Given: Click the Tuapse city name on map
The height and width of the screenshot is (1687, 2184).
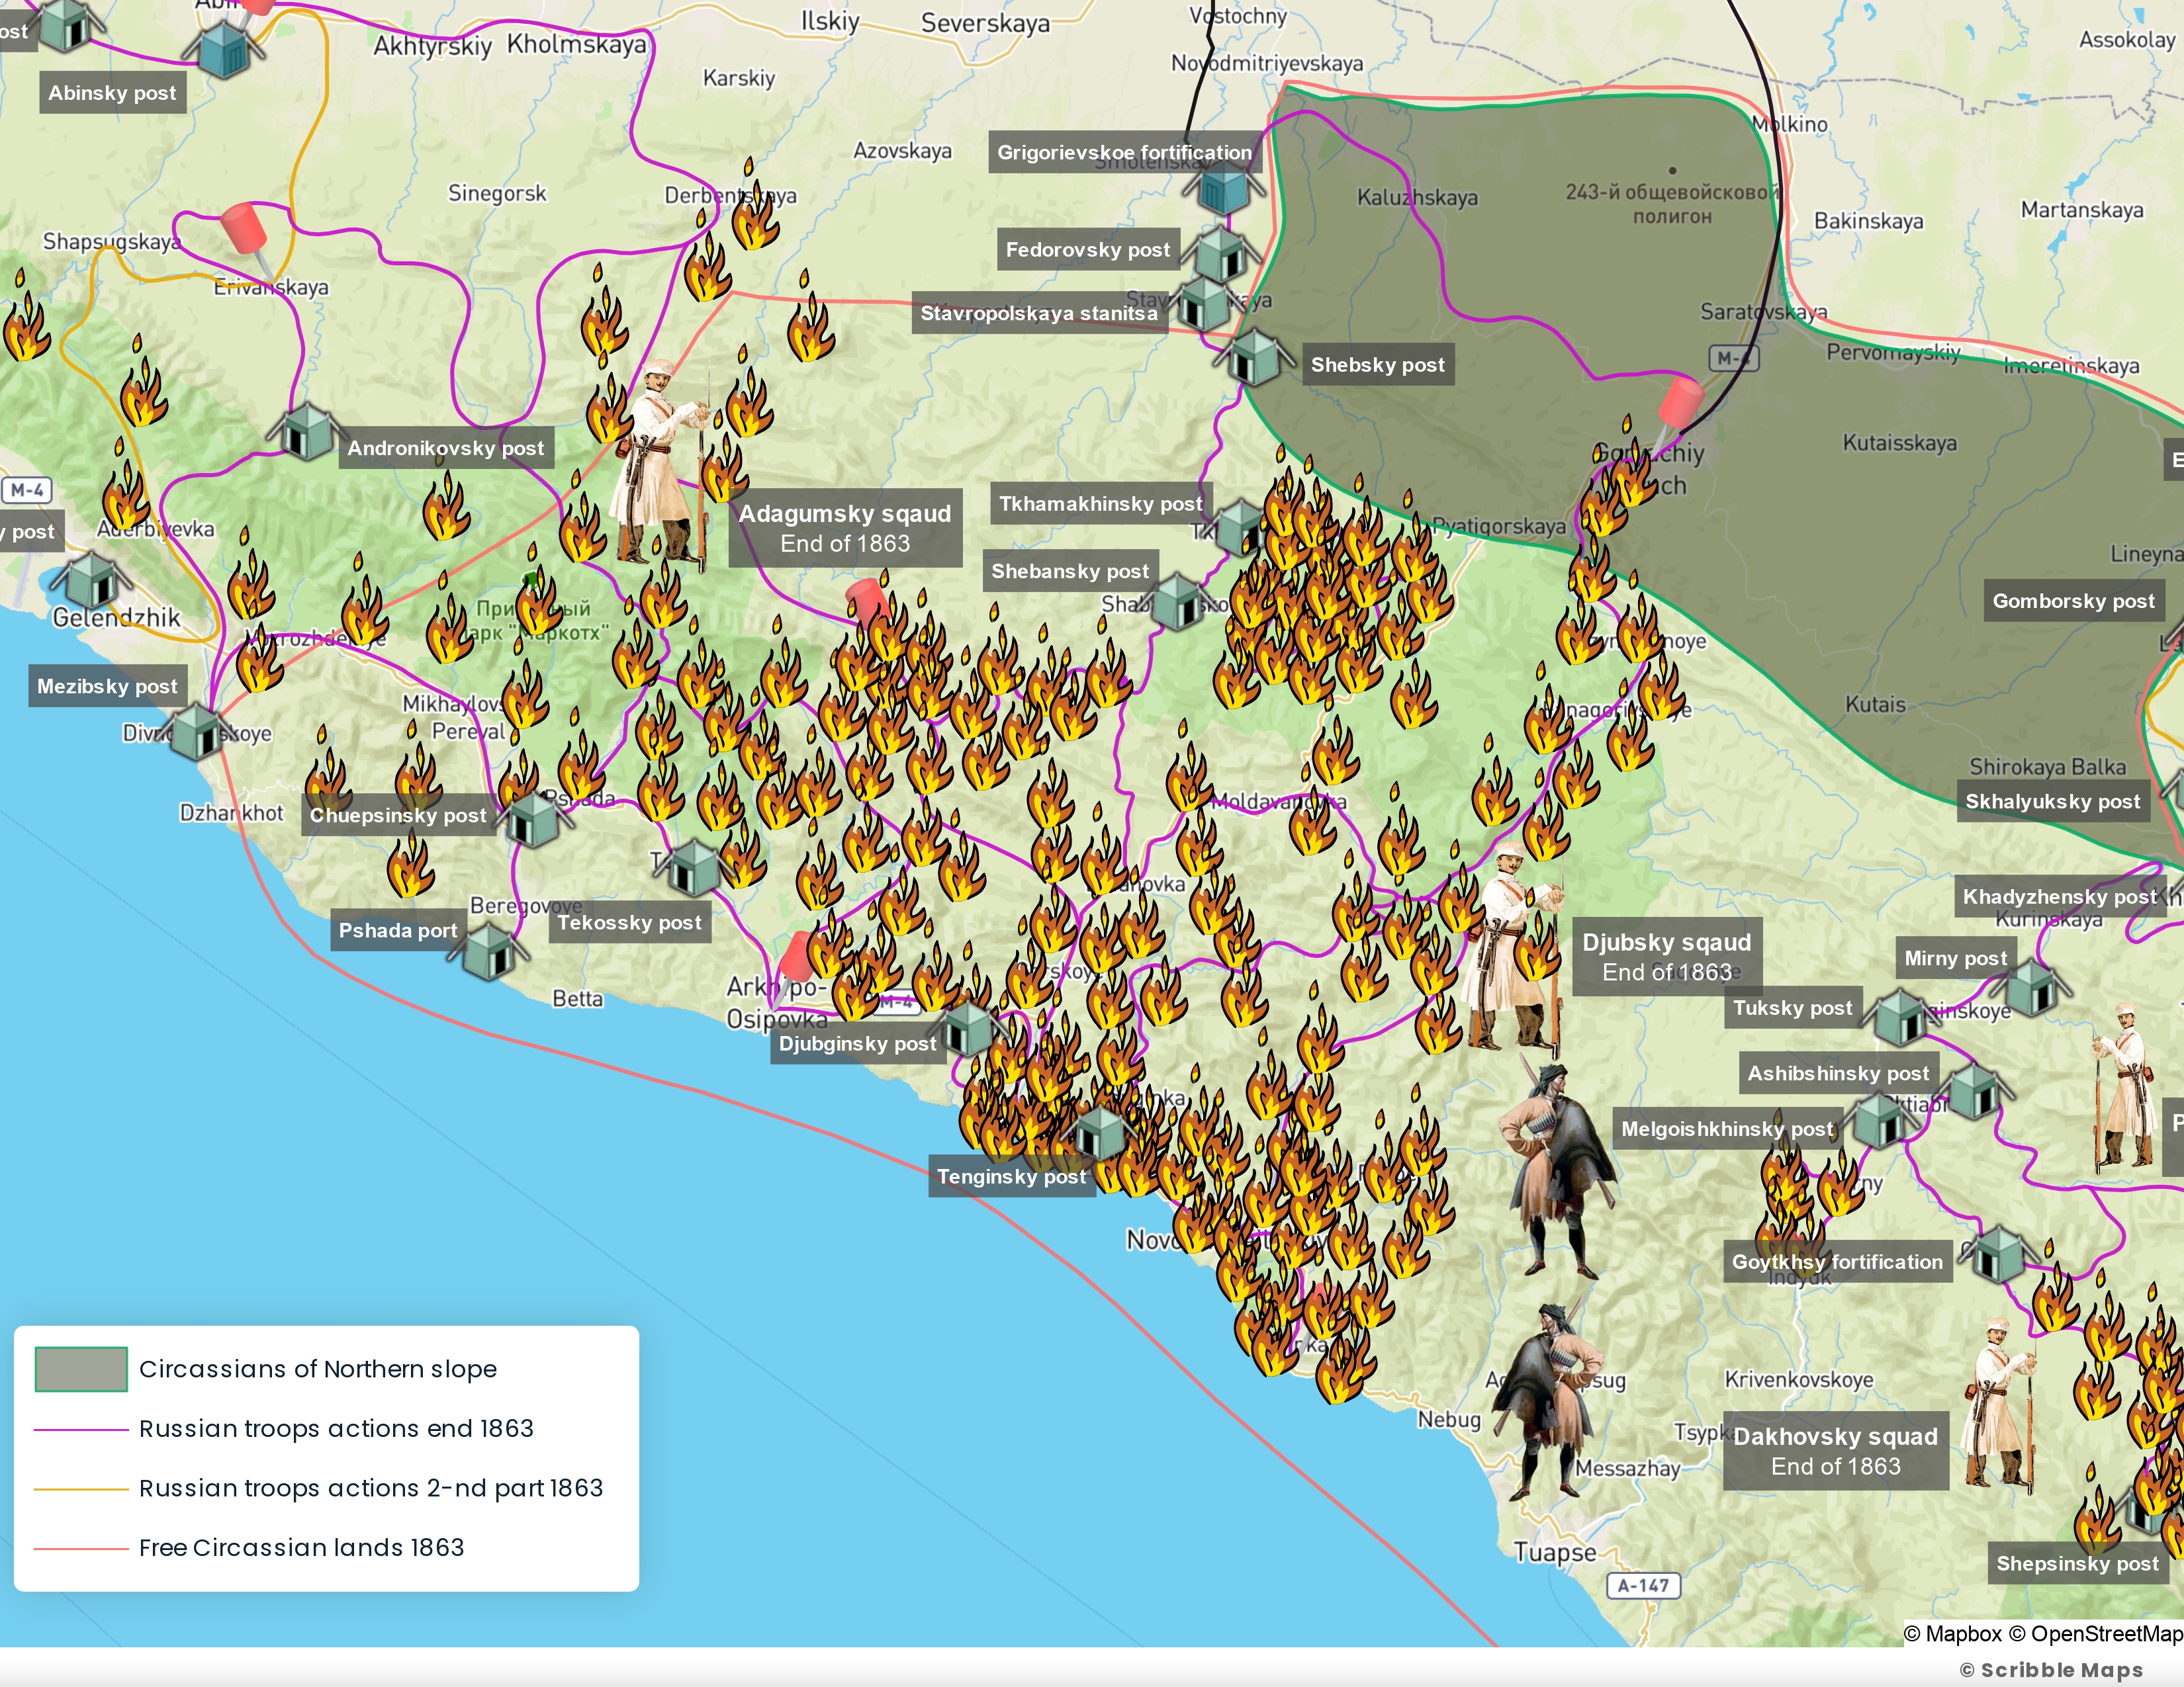Looking at the screenshot, I should coord(1555,1552).
